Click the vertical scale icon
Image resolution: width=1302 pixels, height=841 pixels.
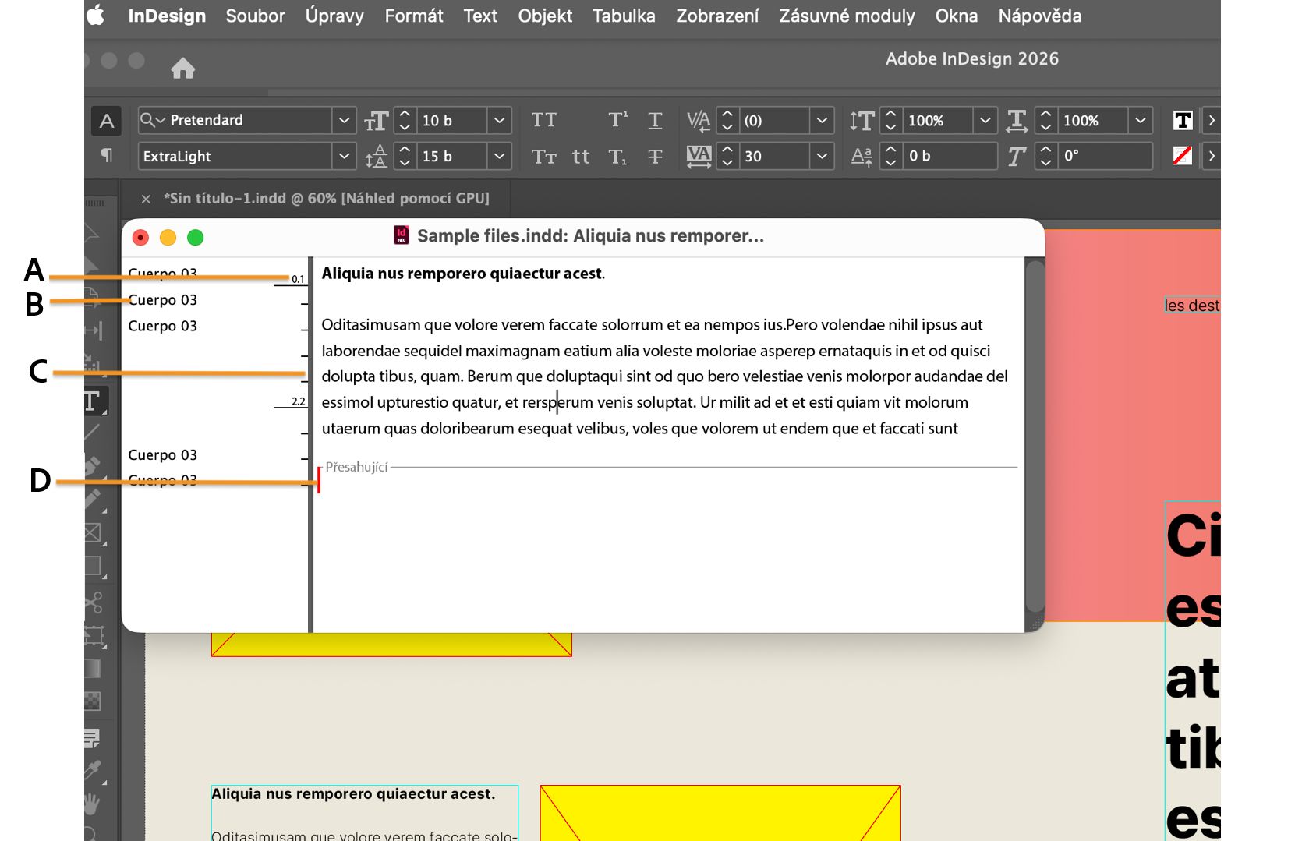(x=862, y=121)
